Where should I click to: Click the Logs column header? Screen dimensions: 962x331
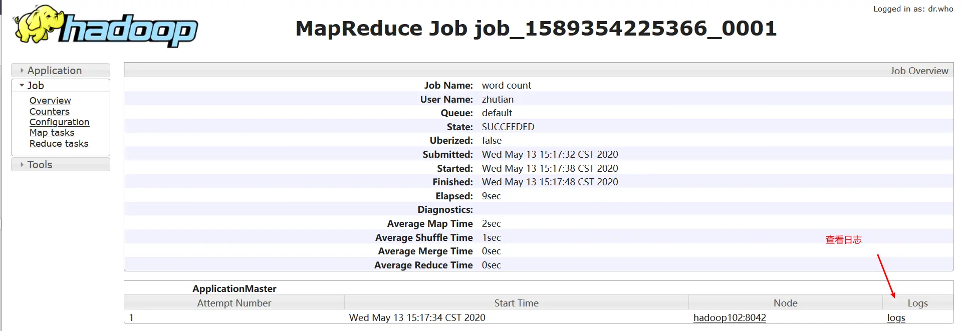[x=918, y=302]
